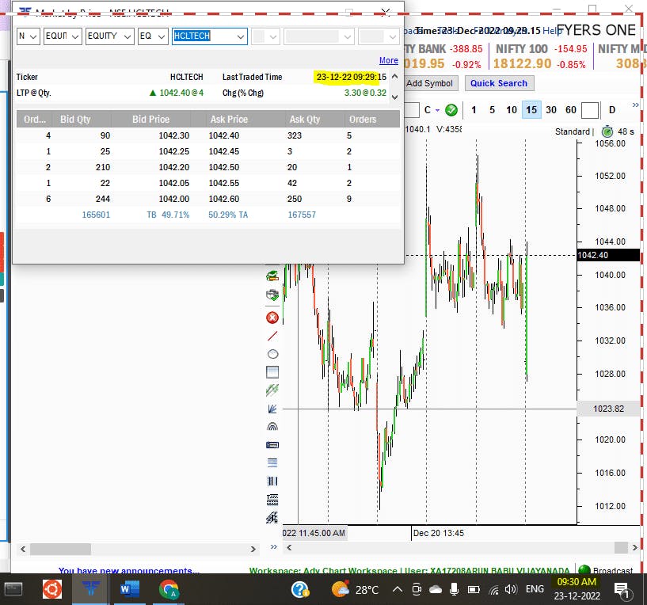
Task: Show hidden system tray icons chevron
Action: pos(397,589)
